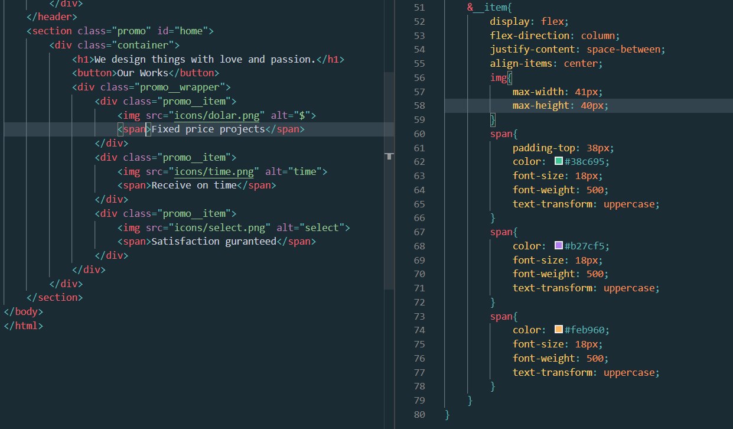This screenshot has width=733, height=429.
Task: Click the closing </header> tag
Action: click(52, 17)
